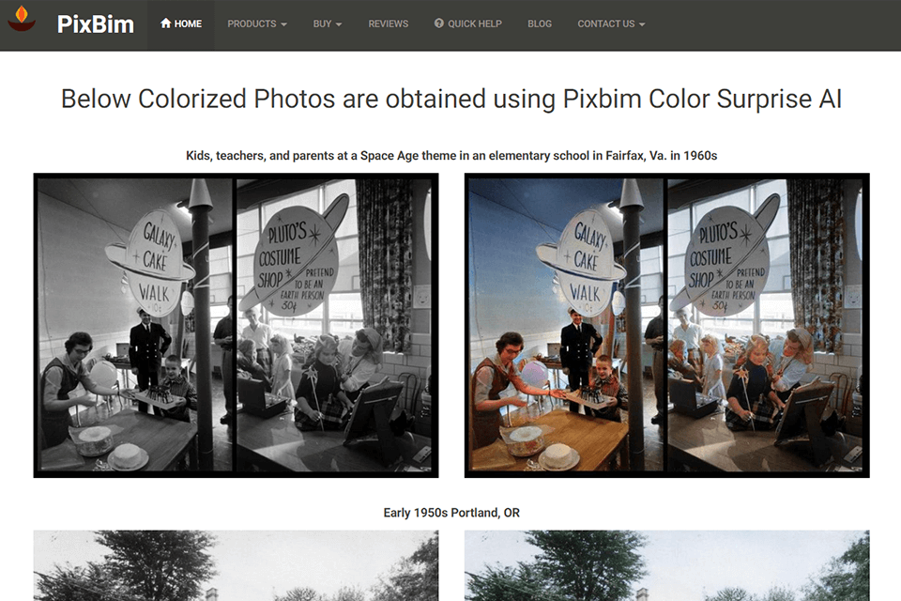Open the Home menu item
The height and width of the screenshot is (601, 901).
[180, 24]
